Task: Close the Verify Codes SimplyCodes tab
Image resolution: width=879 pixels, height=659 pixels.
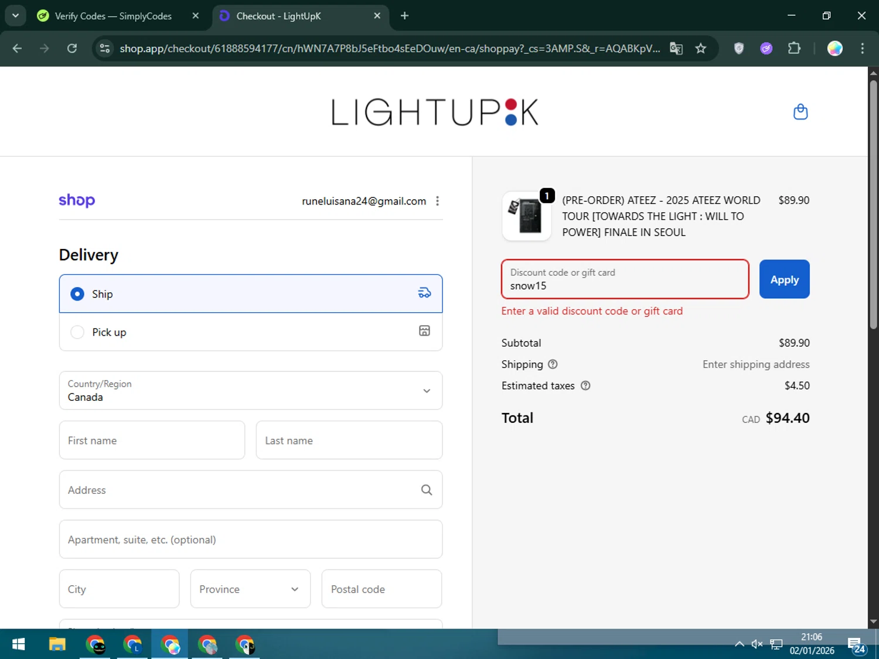Action: tap(196, 16)
